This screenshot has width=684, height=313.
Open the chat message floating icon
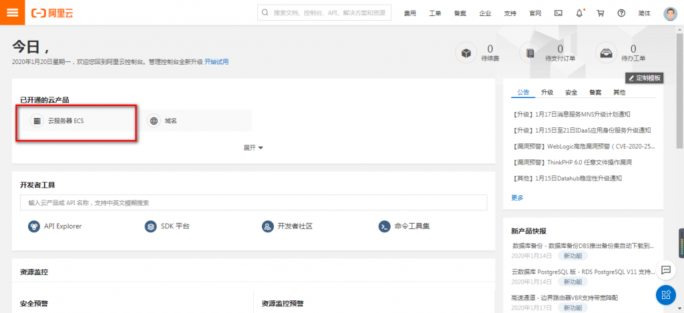point(666,270)
